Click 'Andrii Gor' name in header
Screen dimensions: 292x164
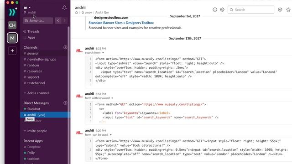click(x=102, y=12)
